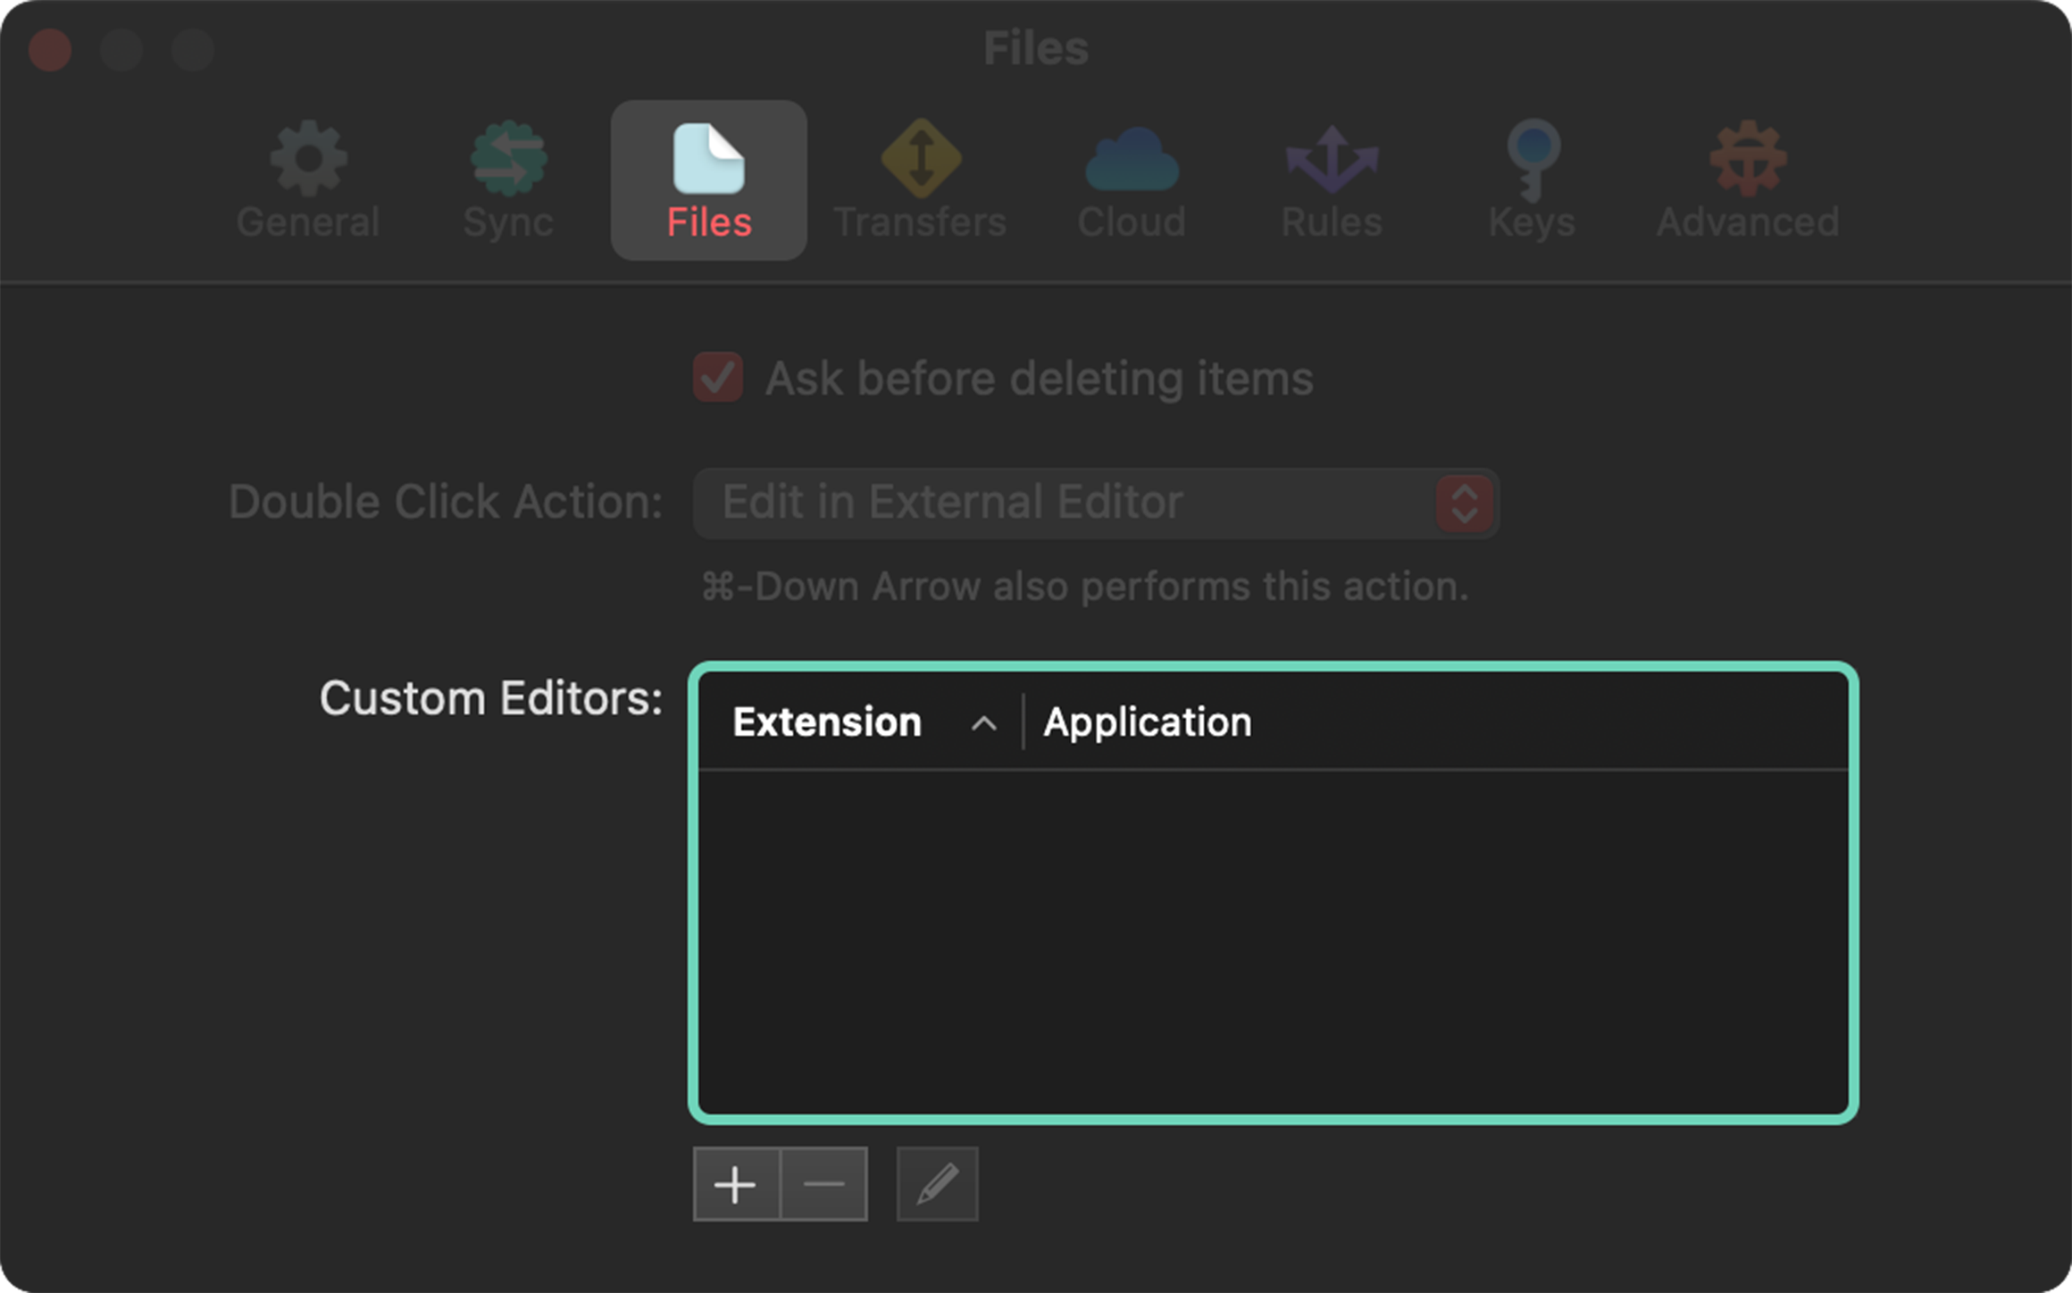This screenshot has width=2072, height=1293.
Task: Toggle the Ask before deleting items setting
Action: click(718, 378)
